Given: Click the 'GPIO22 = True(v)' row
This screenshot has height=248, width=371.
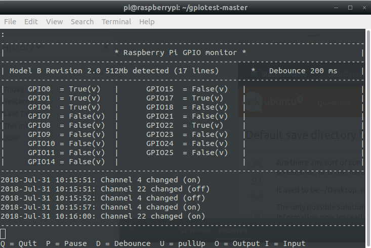Looking at the screenshot, I should click(185, 125).
